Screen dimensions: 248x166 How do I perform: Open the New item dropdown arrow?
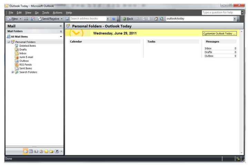point(20,19)
